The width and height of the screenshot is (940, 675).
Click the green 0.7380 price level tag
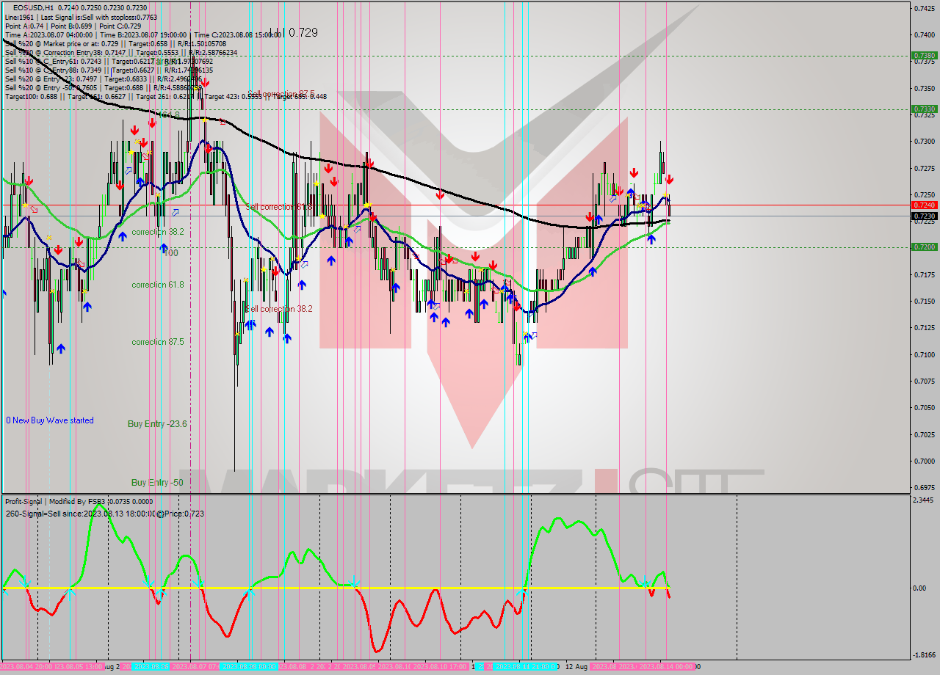pos(924,55)
